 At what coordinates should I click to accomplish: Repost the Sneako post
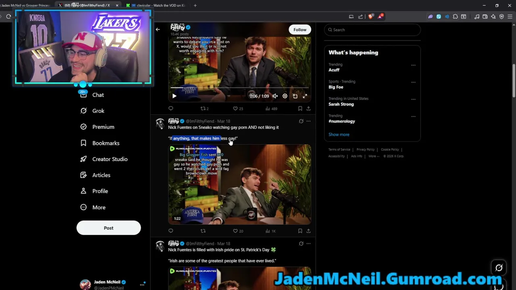point(203,231)
